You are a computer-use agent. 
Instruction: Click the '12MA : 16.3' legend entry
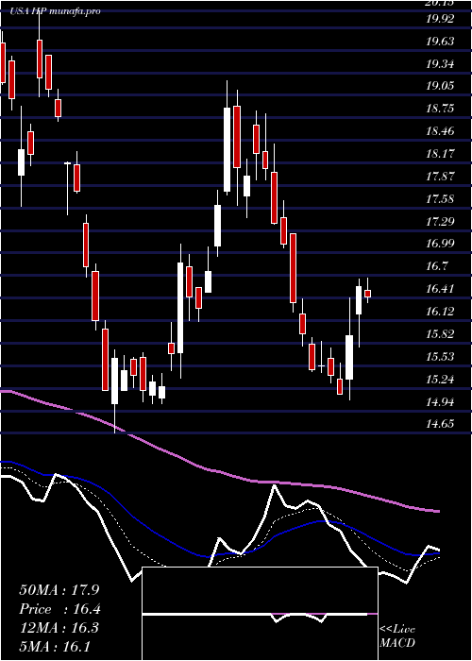click(59, 628)
